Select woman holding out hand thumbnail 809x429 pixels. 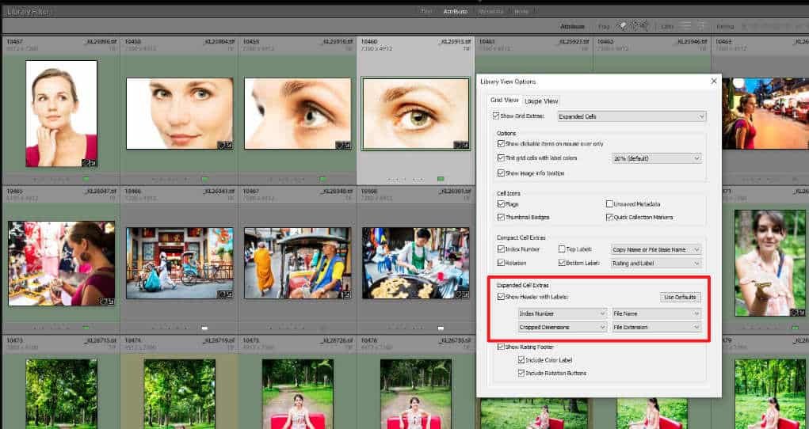click(770, 263)
